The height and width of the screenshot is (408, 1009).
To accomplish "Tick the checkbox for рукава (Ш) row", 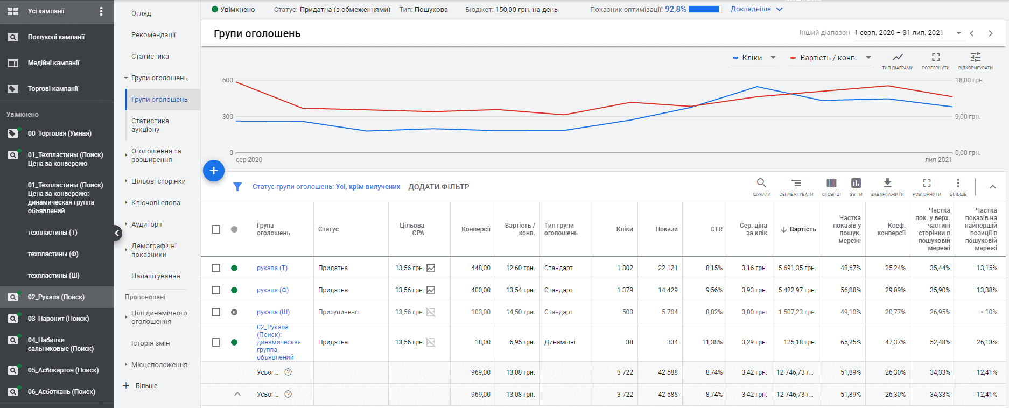I will 216,312.
